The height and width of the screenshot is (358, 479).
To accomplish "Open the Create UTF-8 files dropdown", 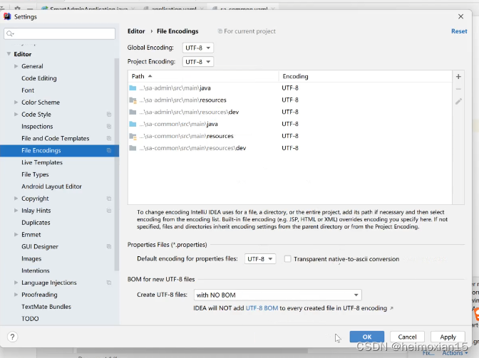I will [277, 295].
